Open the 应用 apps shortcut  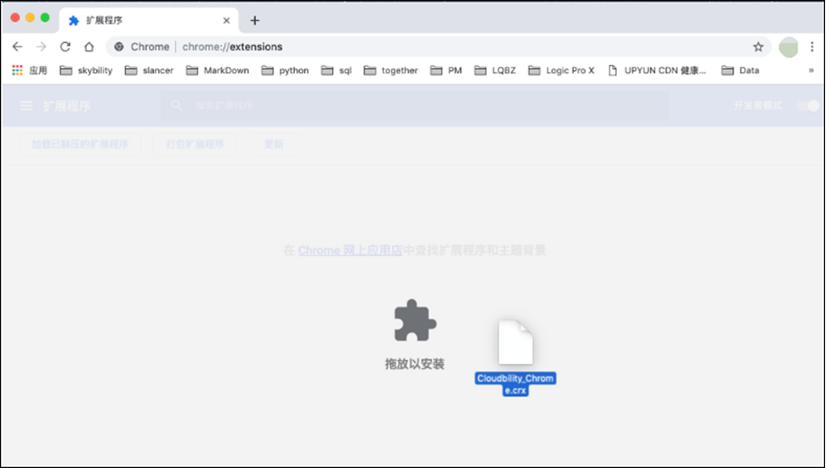point(29,71)
